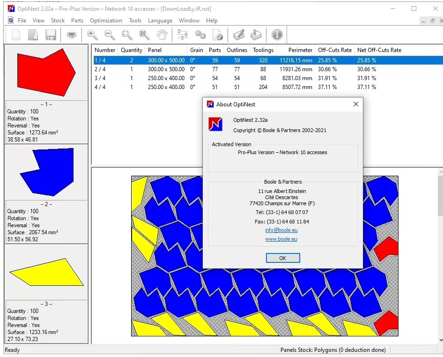443x357 pixels.
Task: Click the Print toolbar icon
Action: click(72, 35)
